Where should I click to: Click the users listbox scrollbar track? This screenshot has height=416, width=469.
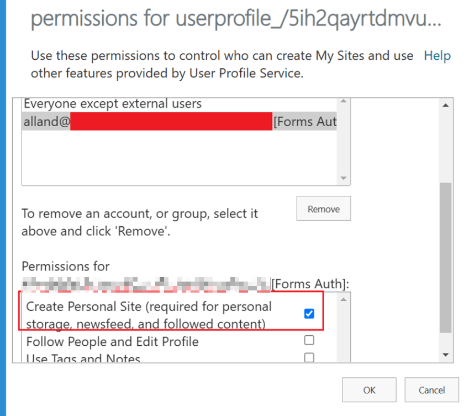(x=344, y=139)
